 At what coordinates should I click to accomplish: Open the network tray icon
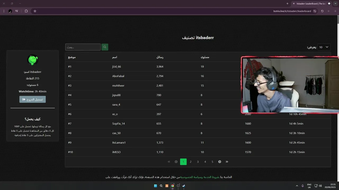click(316, 186)
